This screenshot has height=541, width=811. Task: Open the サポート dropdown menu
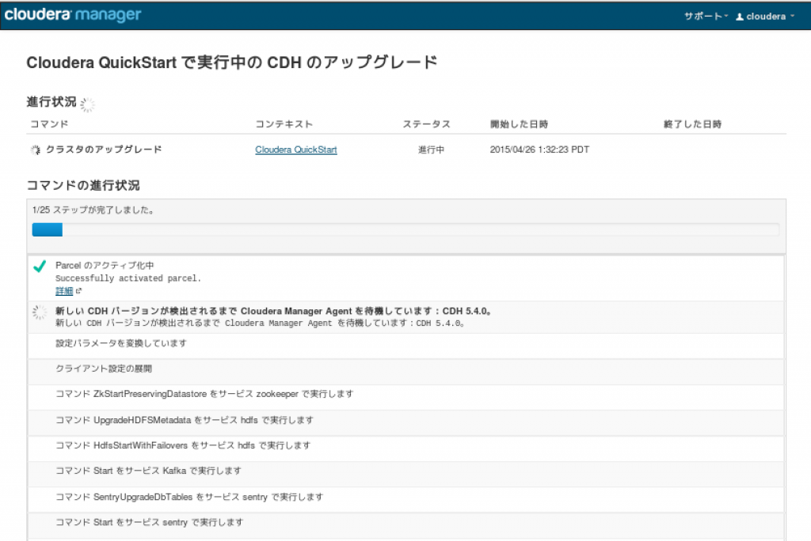[x=706, y=16]
